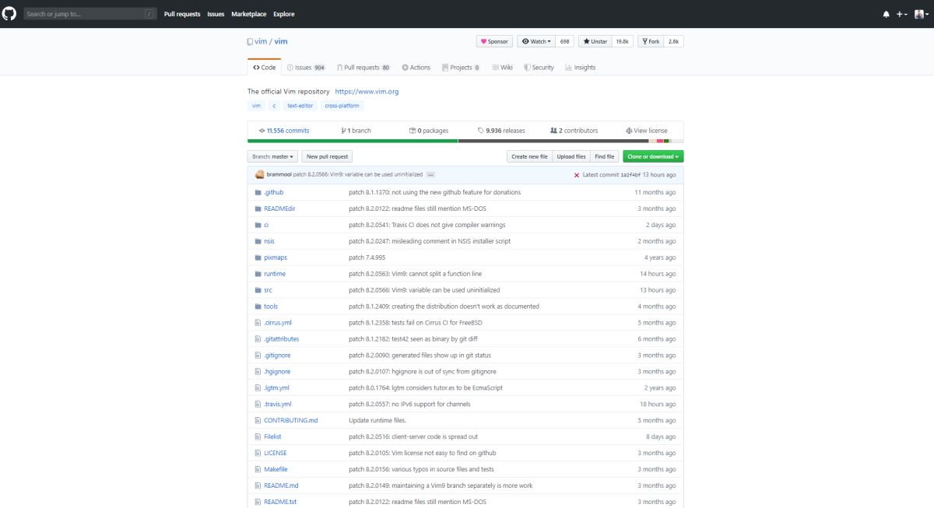Go to Issues in top navigation
The height and width of the screenshot is (508, 934).
pos(216,14)
